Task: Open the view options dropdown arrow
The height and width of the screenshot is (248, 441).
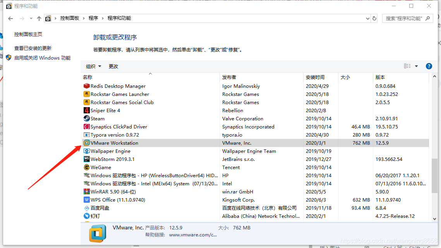Action: pyautogui.click(x=416, y=67)
